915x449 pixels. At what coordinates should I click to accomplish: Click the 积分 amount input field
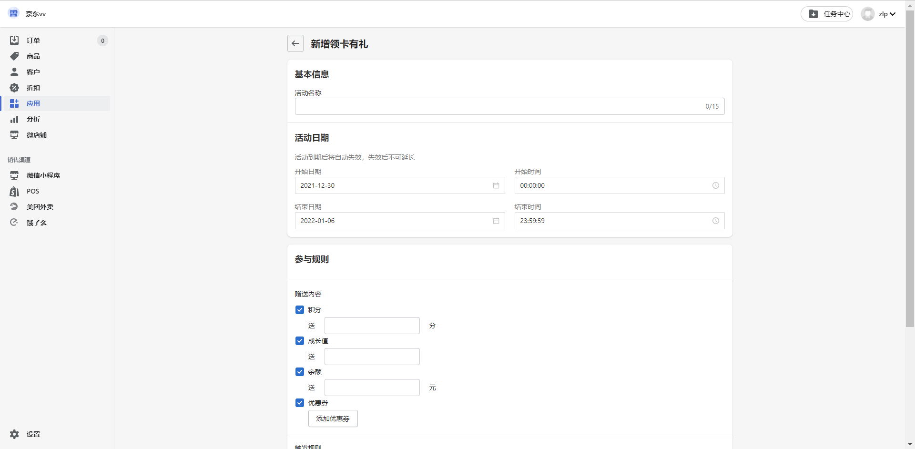coord(372,326)
